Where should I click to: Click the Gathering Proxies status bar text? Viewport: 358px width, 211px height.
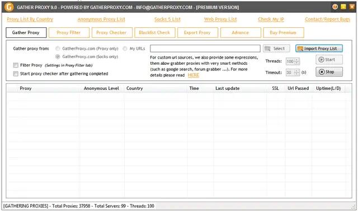point(79,206)
